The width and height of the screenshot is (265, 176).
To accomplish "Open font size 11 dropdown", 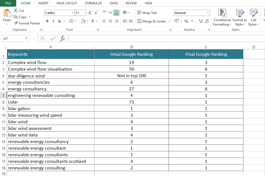I will click(x=85, y=13).
